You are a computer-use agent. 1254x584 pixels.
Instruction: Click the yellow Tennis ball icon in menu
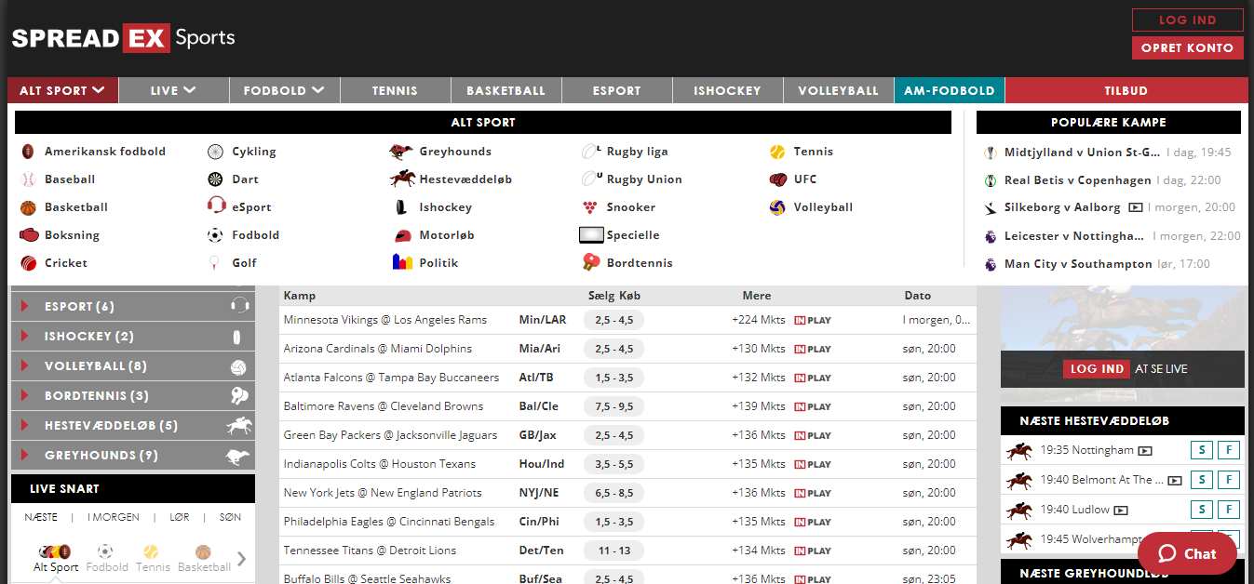777,152
